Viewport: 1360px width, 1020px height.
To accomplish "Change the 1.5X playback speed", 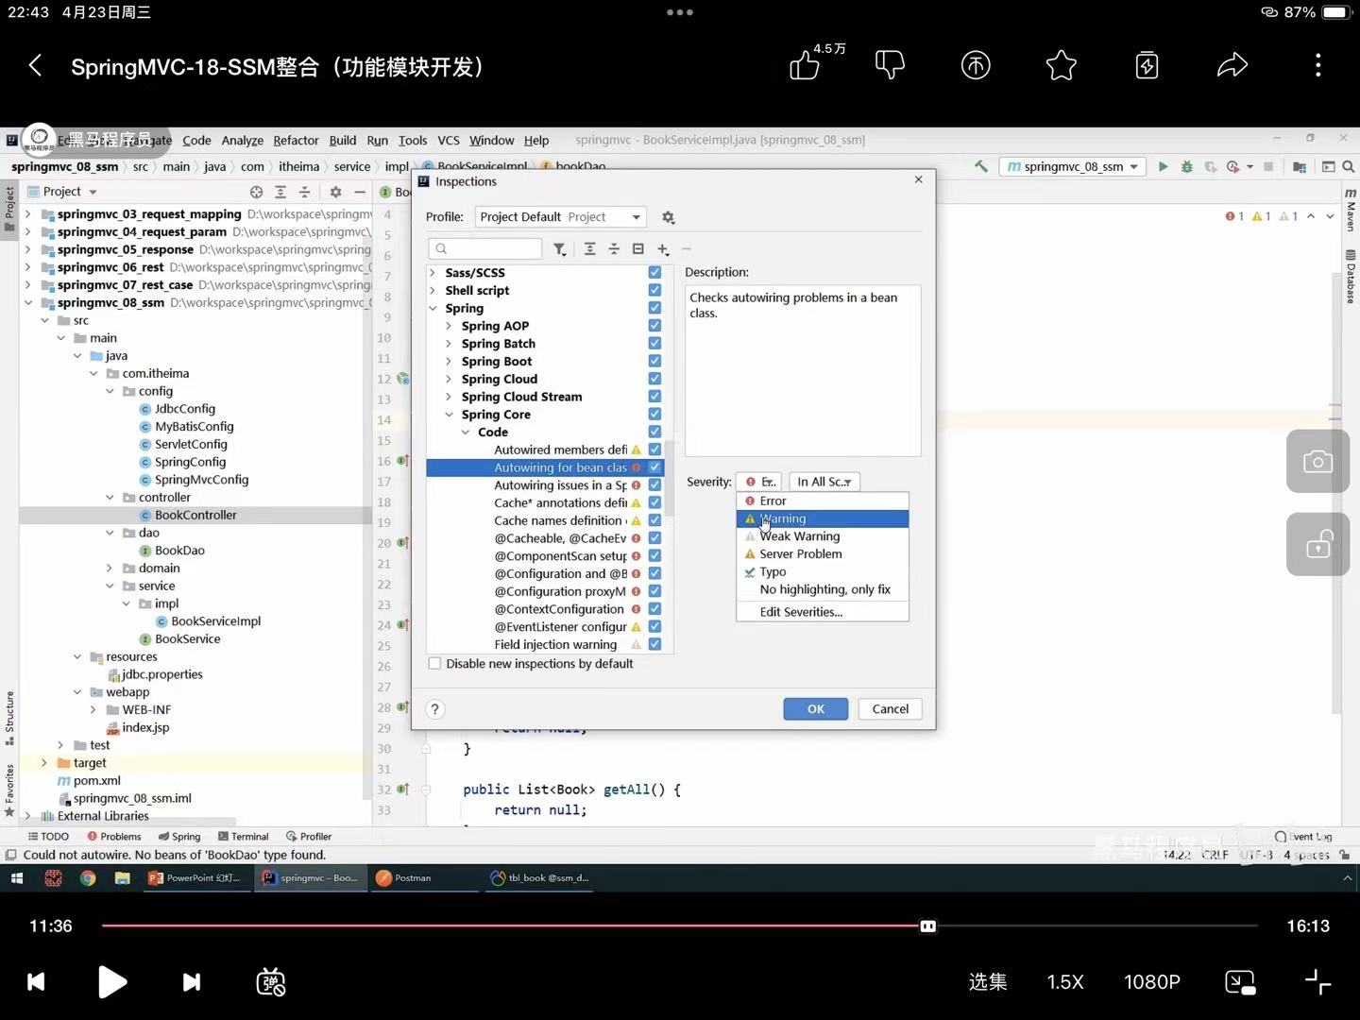I will tap(1065, 982).
